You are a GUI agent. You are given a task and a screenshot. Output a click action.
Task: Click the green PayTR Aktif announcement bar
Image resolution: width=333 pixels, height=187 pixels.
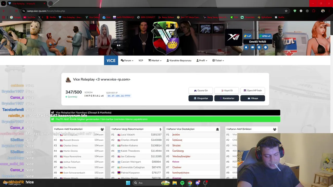click(165, 119)
